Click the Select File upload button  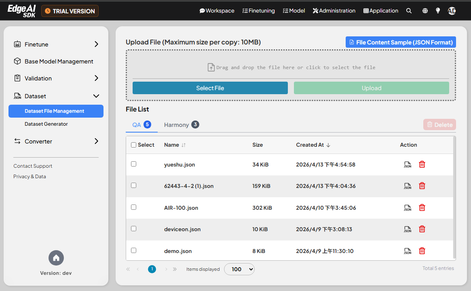(x=210, y=88)
